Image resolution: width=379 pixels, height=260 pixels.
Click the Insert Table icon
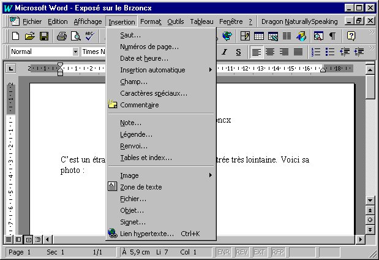[x=259, y=36]
